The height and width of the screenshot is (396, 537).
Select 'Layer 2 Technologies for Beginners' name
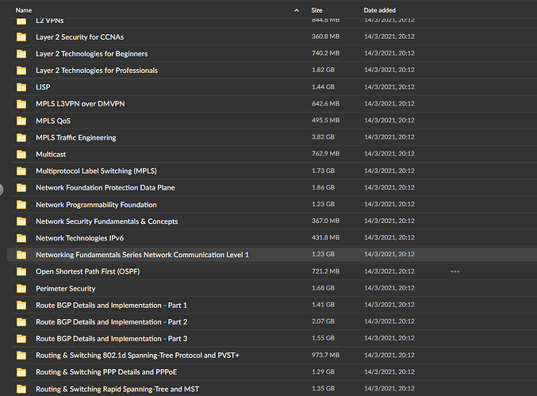pyautogui.click(x=92, y=54)
